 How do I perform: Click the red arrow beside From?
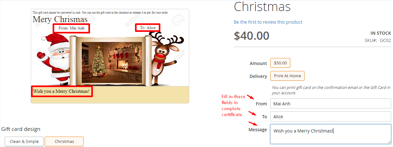click(x=251, y=97)
